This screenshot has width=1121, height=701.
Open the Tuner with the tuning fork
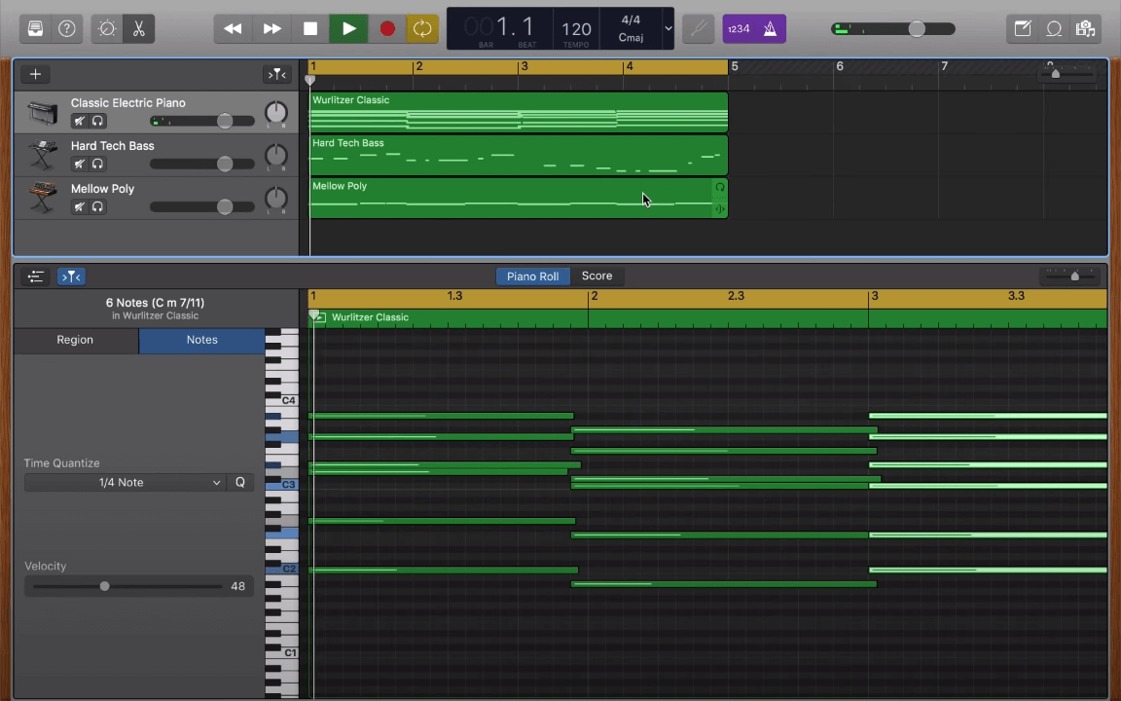[698, 28]
